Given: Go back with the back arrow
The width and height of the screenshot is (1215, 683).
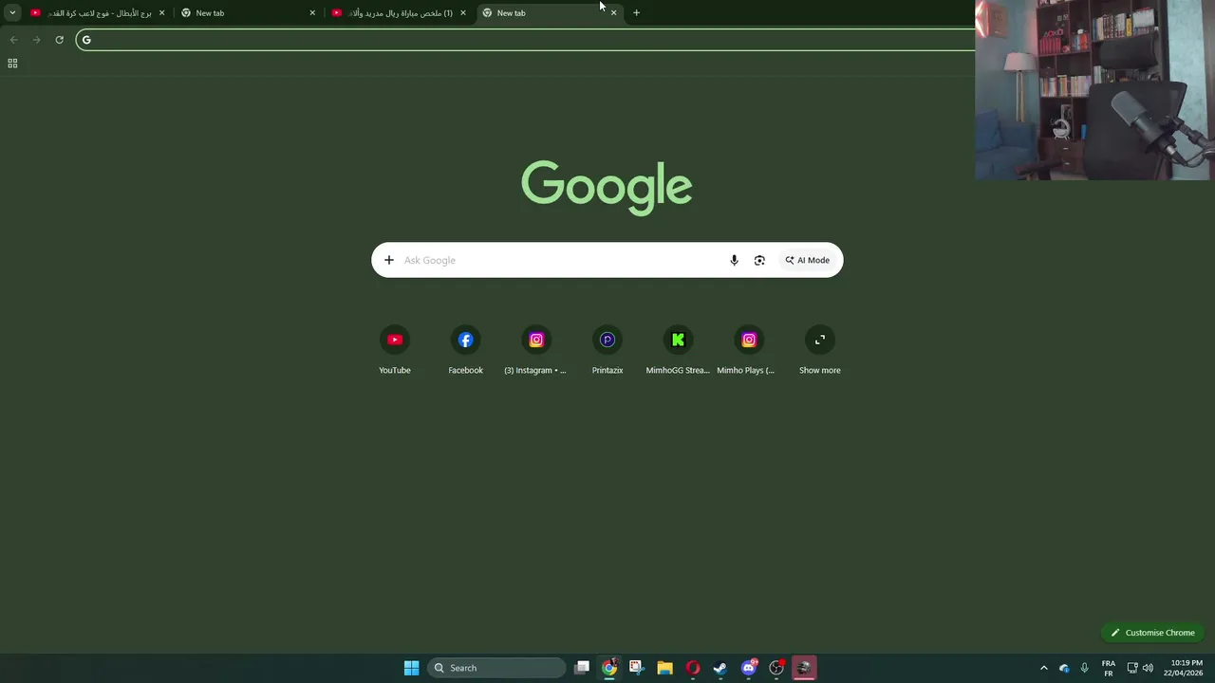Looking at the screenshot, I should tap(13, 39).
